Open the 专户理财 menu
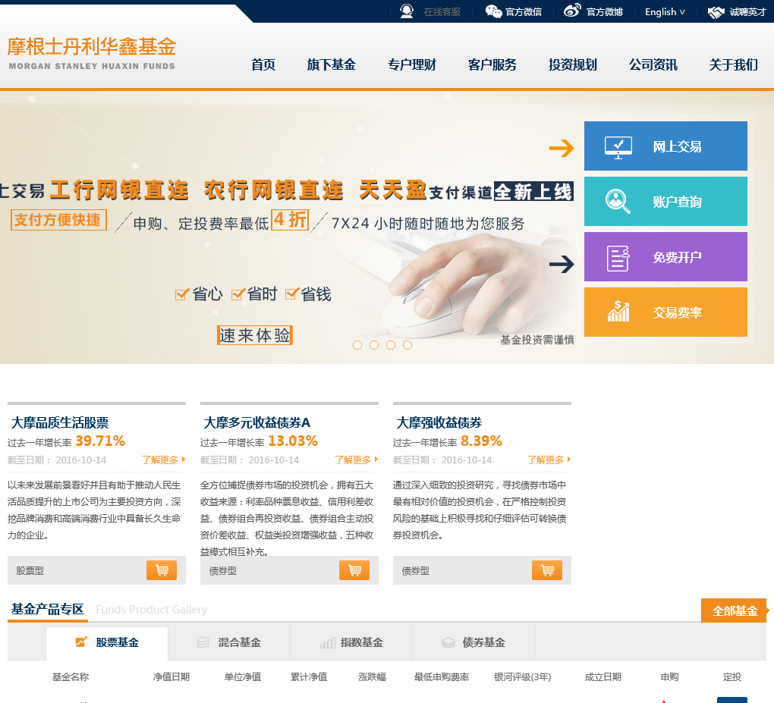The height and width of the screenshot is (703, 774). click(412, 64)
